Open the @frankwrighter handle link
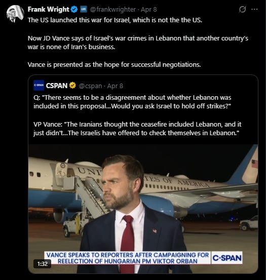The image size is (266, 280). click(x=113, y=9)
